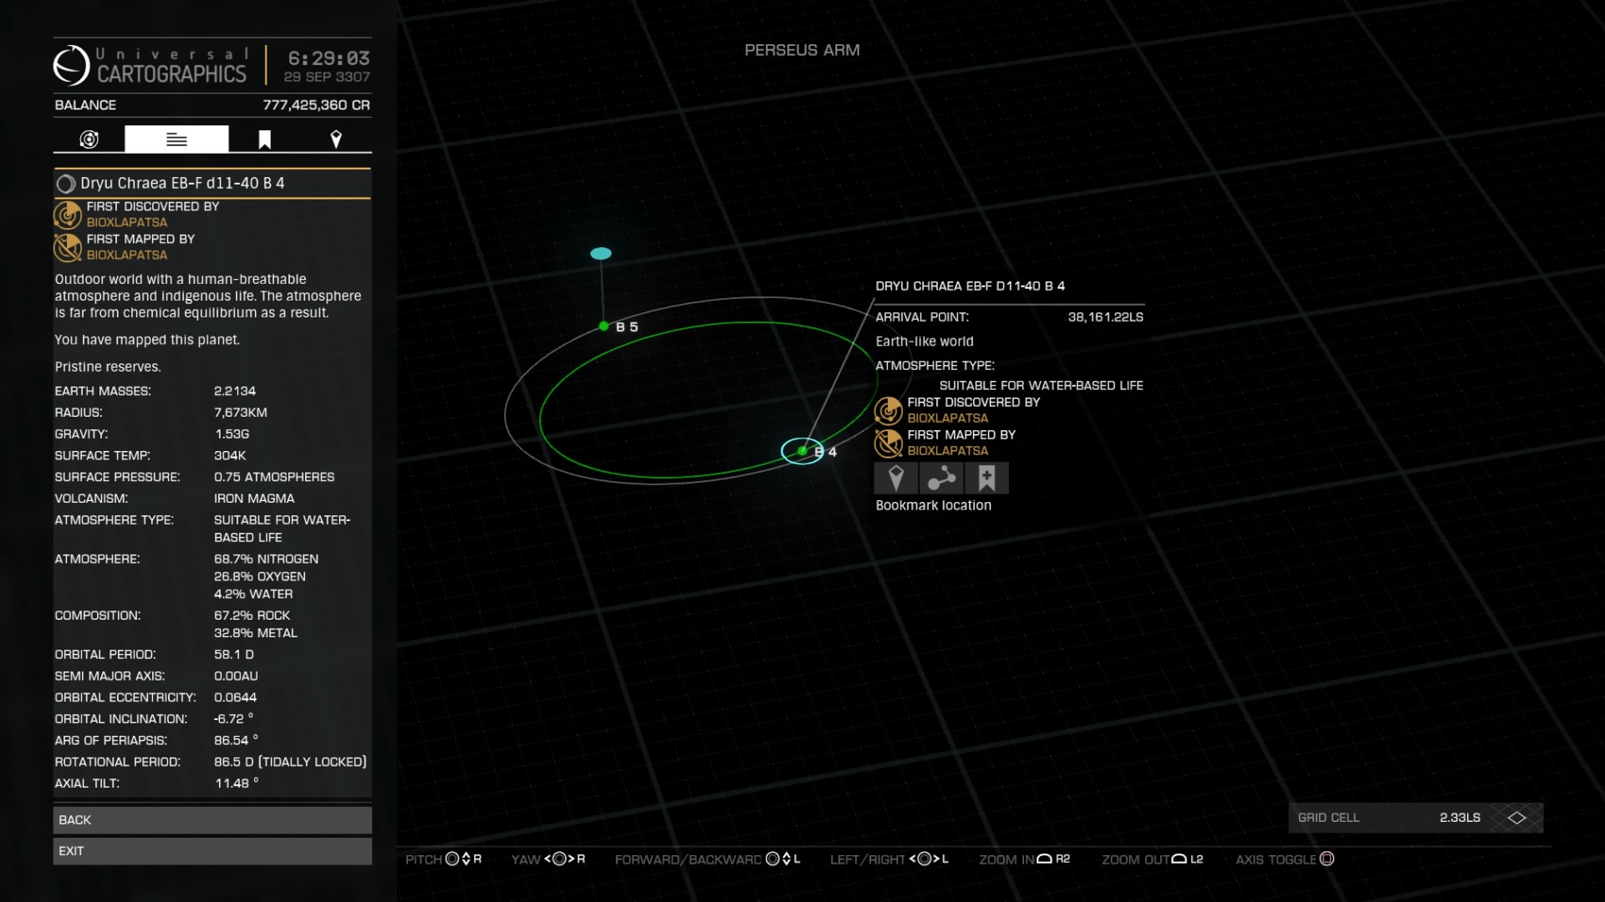This screenshot has height=902, width=1605.
Task: Click the Pristine reserves line
Action: pyautogui.click(x=108, y=367)
